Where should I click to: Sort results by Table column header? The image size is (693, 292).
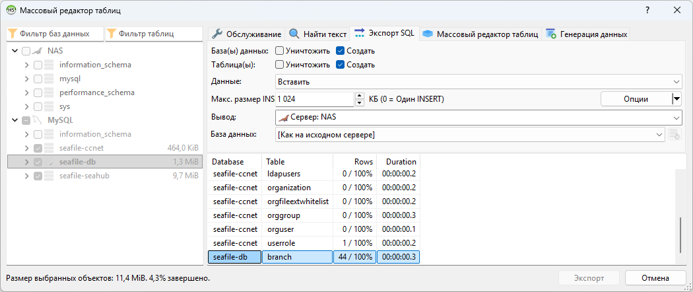pyautogui.click(x=297, y=161)
